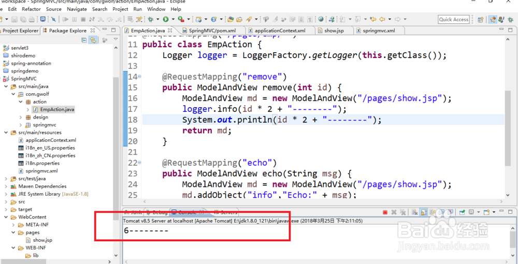Open the Back history dropdown arrow
518x264 pixels.
click(x=390, y=19)
